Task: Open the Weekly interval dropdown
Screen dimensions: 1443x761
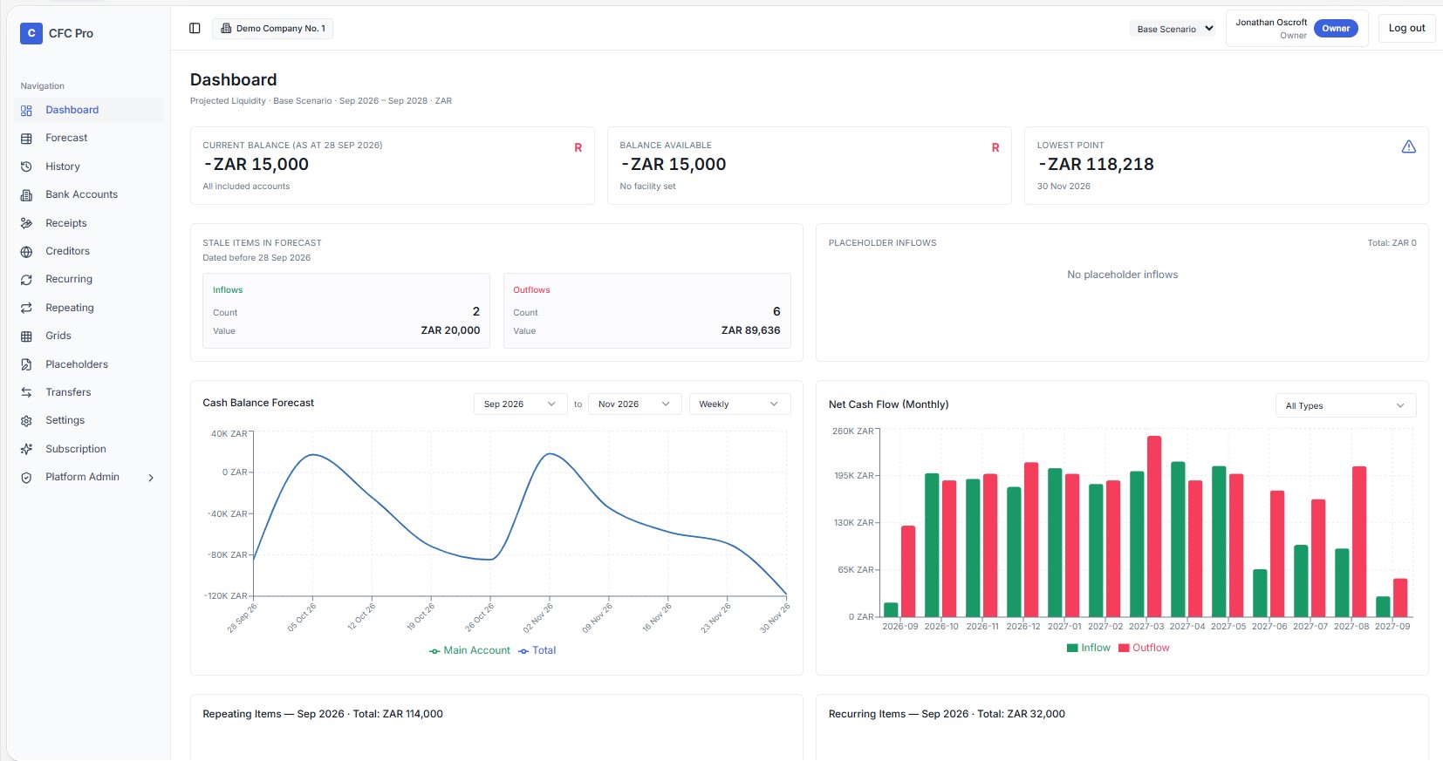Action: pyautogui.click(x=739, y=404)
